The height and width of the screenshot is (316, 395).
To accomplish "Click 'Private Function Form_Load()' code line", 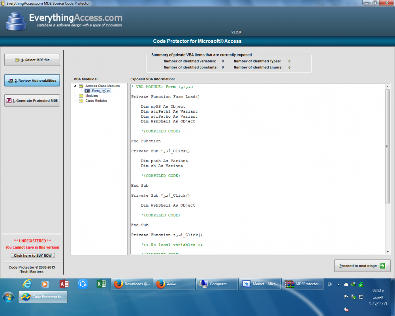I will (165, 97).
